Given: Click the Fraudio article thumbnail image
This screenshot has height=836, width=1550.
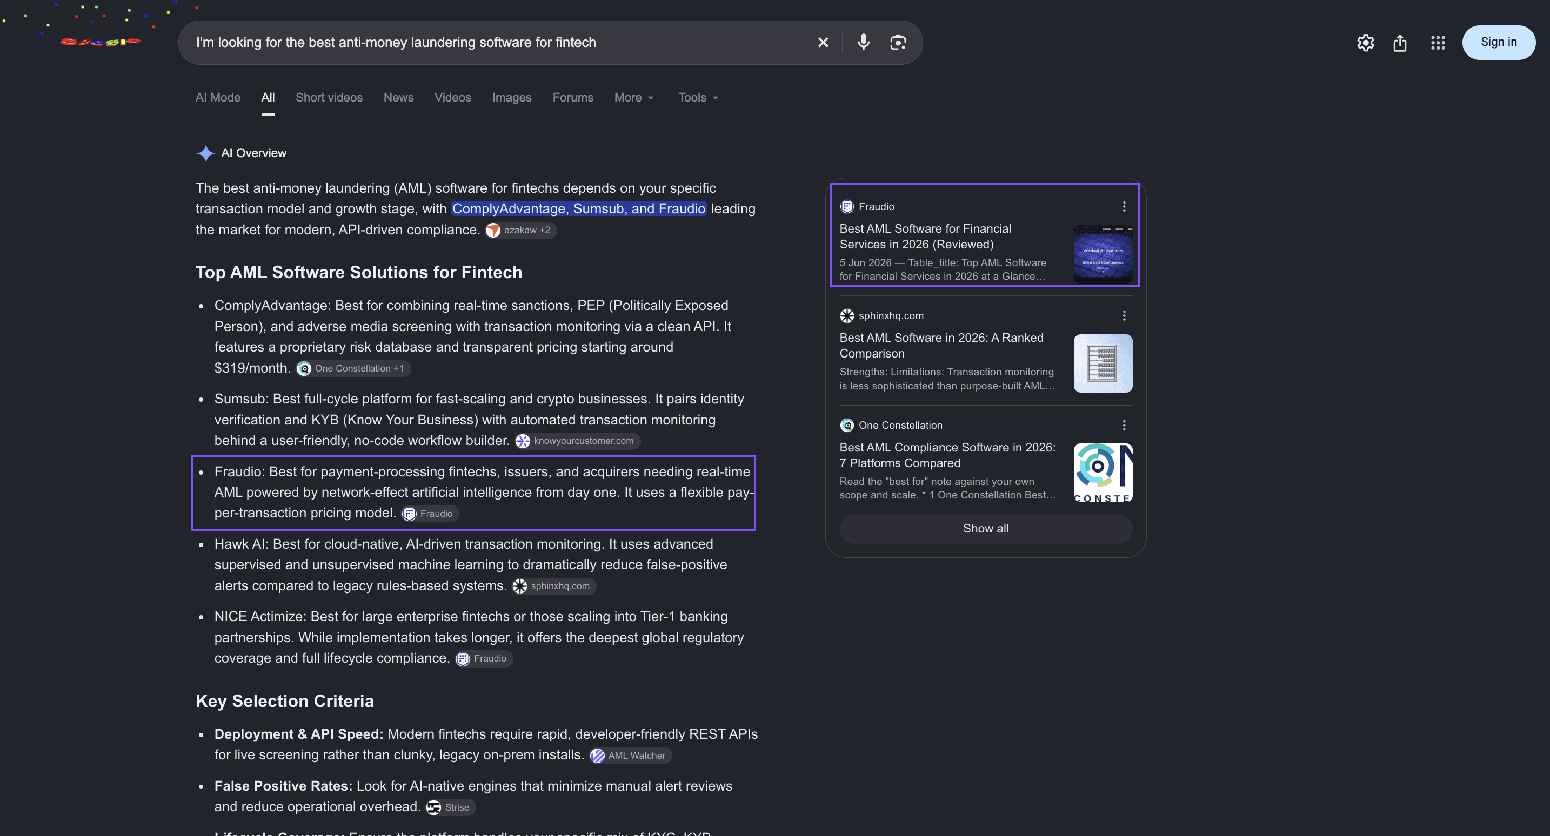Looking at the screenshot, I should [1103, 254].
